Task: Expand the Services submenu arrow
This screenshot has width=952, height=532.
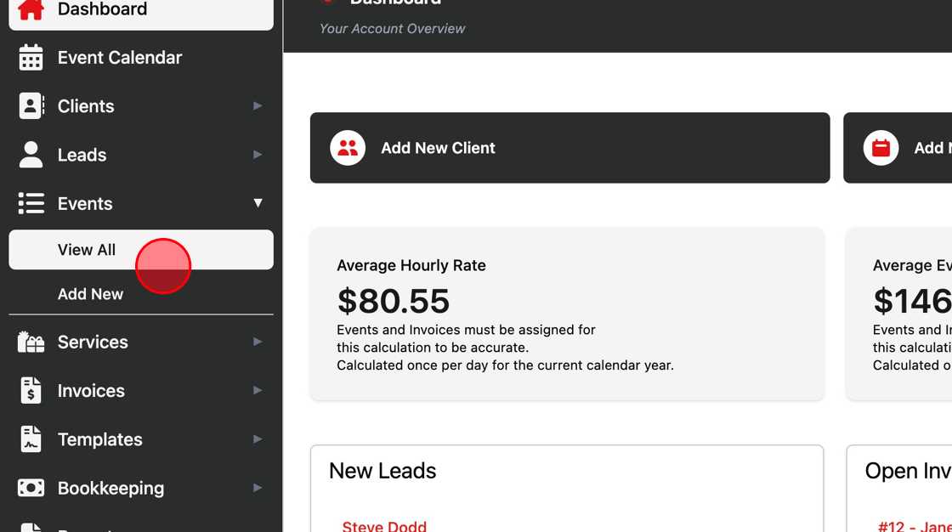Action: [258, 342]
